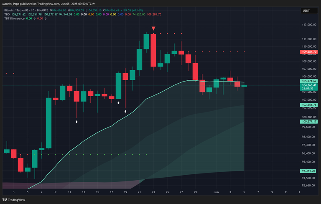Click the white dot marker below May 18 candle
Screen dimensions: 321x204
119,102
